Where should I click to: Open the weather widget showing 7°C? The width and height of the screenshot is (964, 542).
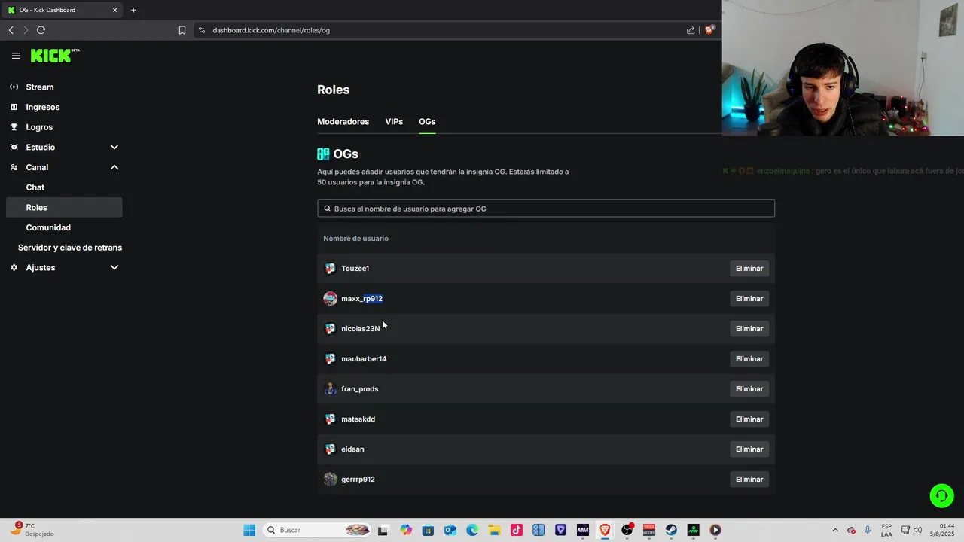coord(32,529)
